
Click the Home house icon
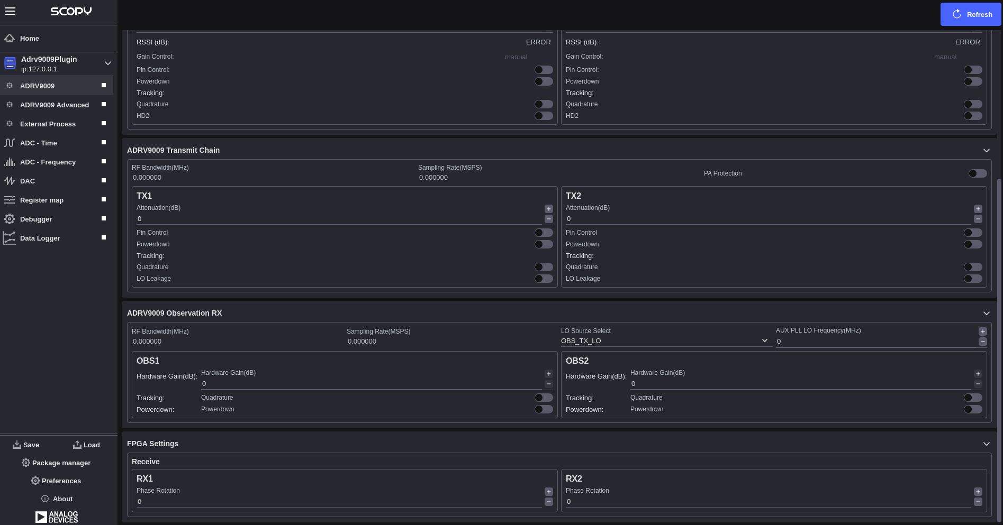click(x=10, y=38)
